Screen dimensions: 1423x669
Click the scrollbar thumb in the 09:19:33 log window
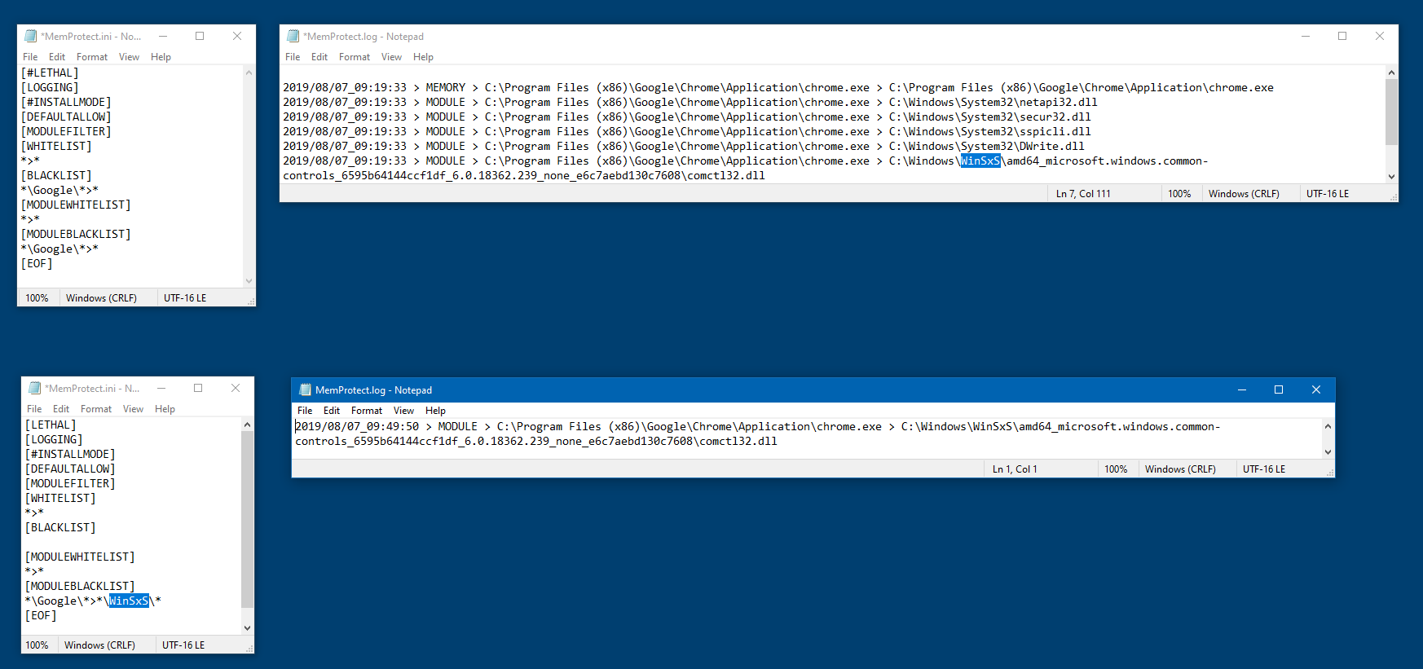coord(1392,112)
